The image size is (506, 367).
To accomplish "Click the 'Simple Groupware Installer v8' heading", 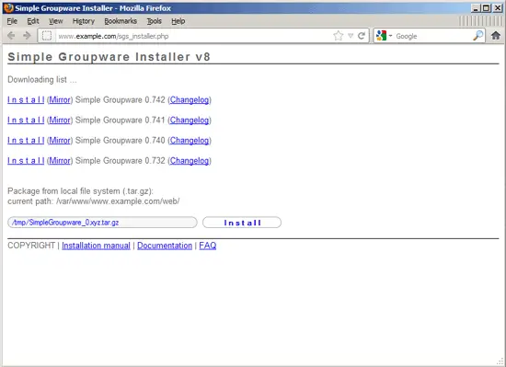I will (109, 57).
